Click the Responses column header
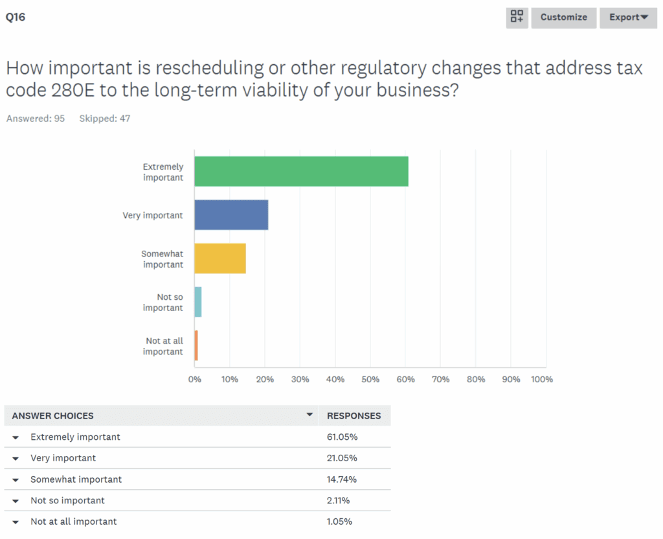Viewport: 663px width, 539px height. (354, 416)
